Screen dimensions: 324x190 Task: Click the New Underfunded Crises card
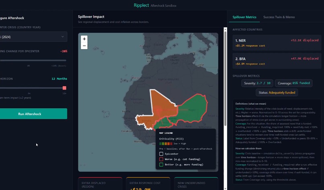point(196,184)
